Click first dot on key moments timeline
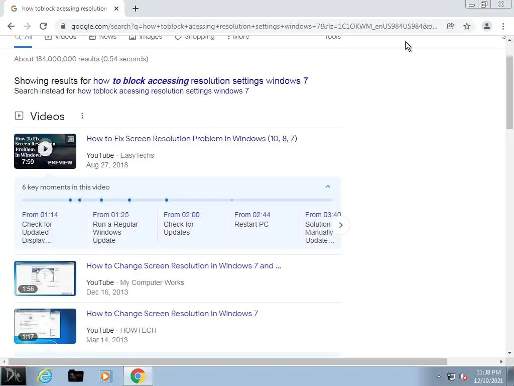The width and height of the screenshot is (514, 386). tap(70, 200)
